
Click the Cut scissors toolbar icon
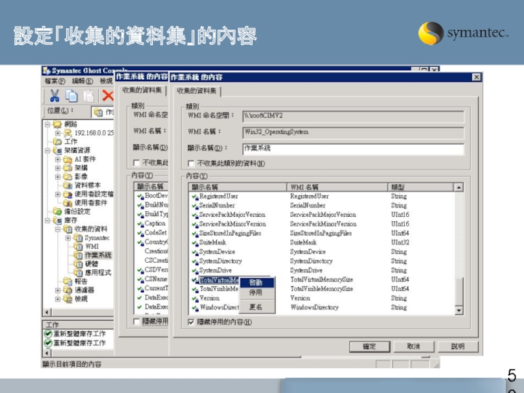pos(54,96)
